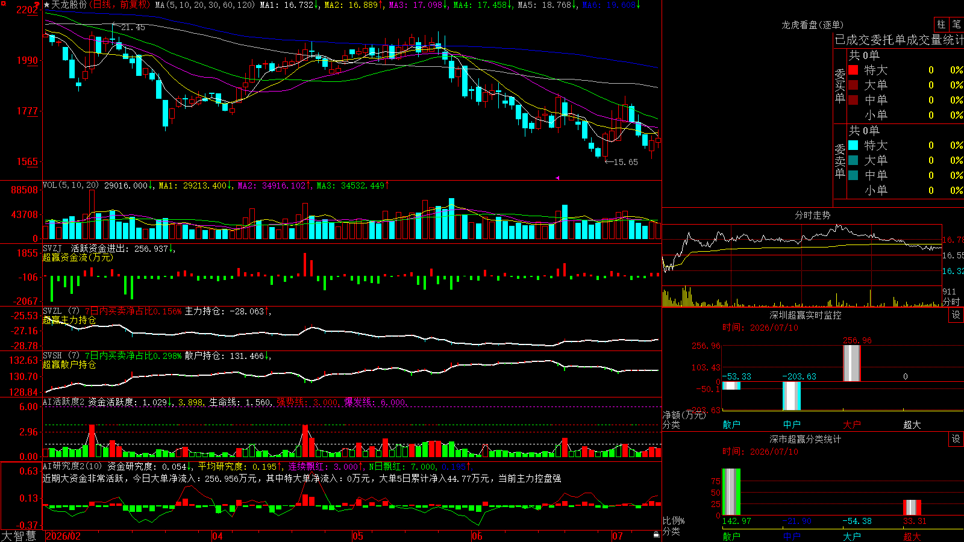Viewport: 964px width, 542px height.
Task: Click the 16.55 price on intraday chart axis
Action: click(x=953, y=255)
